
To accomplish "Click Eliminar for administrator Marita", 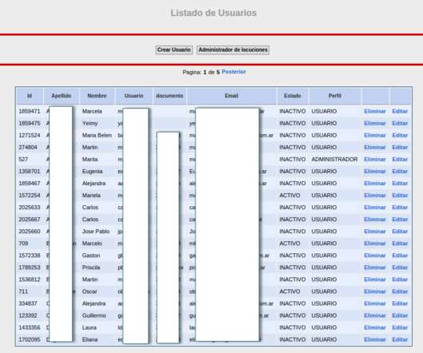I will [x=374, y=159].
